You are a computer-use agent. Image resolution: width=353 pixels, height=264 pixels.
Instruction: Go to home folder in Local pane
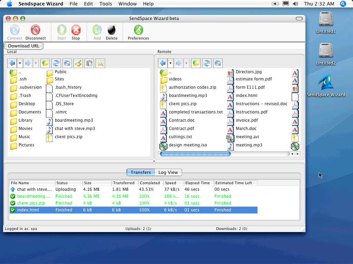coord(67,63)
